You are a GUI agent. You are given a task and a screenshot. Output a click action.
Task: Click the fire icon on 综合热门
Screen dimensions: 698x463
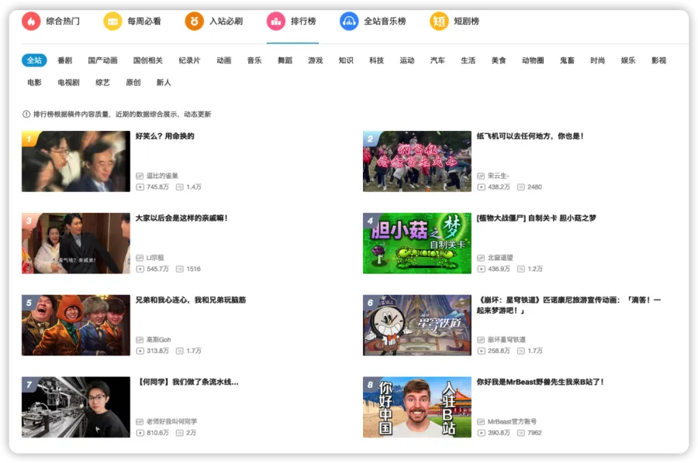29,22
